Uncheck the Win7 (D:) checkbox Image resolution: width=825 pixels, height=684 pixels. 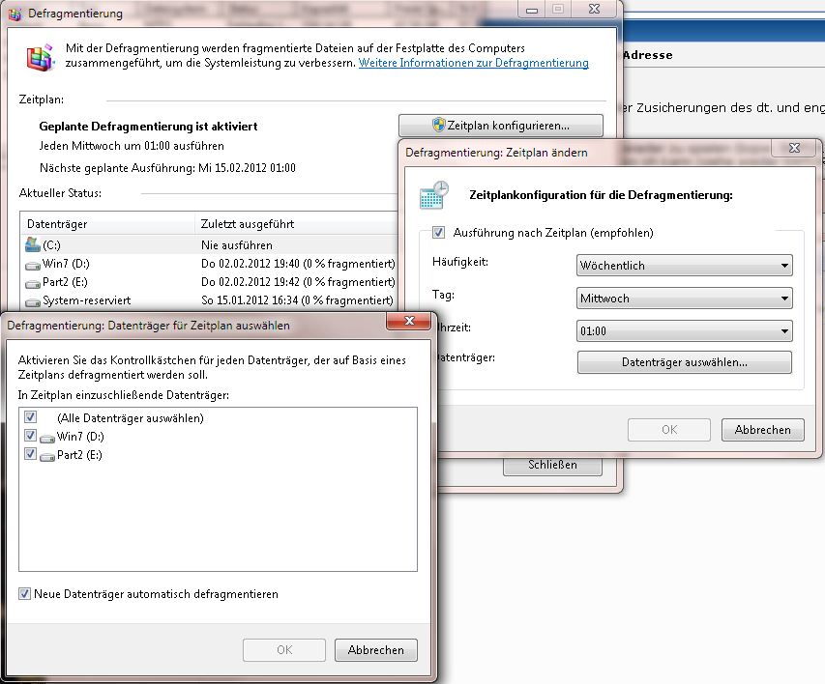[x=31, y=436]
